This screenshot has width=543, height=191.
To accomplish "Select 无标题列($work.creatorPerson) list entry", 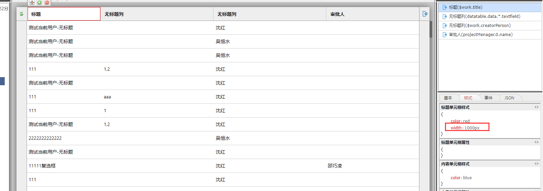I will 480,26.
